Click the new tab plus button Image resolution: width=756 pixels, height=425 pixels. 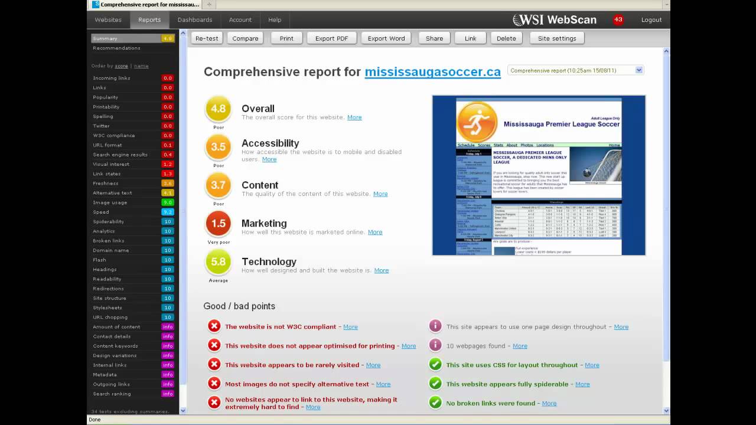[x=209, y=4]
